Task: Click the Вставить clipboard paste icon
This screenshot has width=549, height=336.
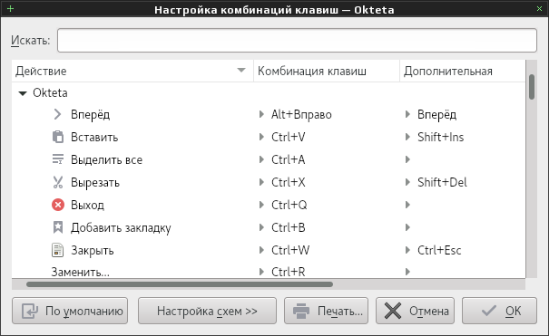Action: click(x=58, y=137)
